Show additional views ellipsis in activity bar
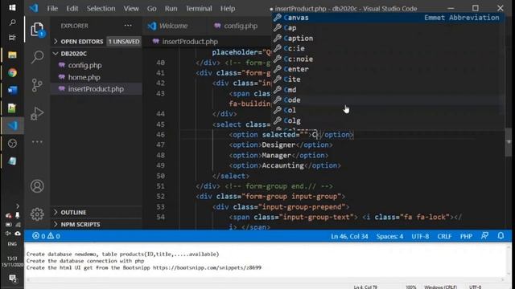The image size is (515, 289). tap(37, 142)
